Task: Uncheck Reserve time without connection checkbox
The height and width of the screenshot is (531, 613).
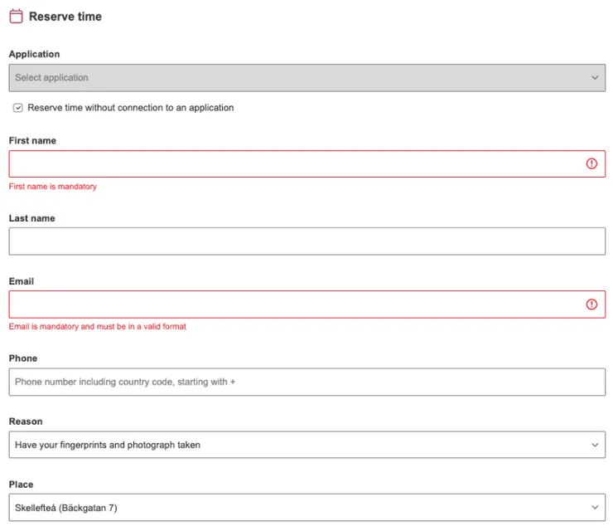Action: (x=18, y=108)
